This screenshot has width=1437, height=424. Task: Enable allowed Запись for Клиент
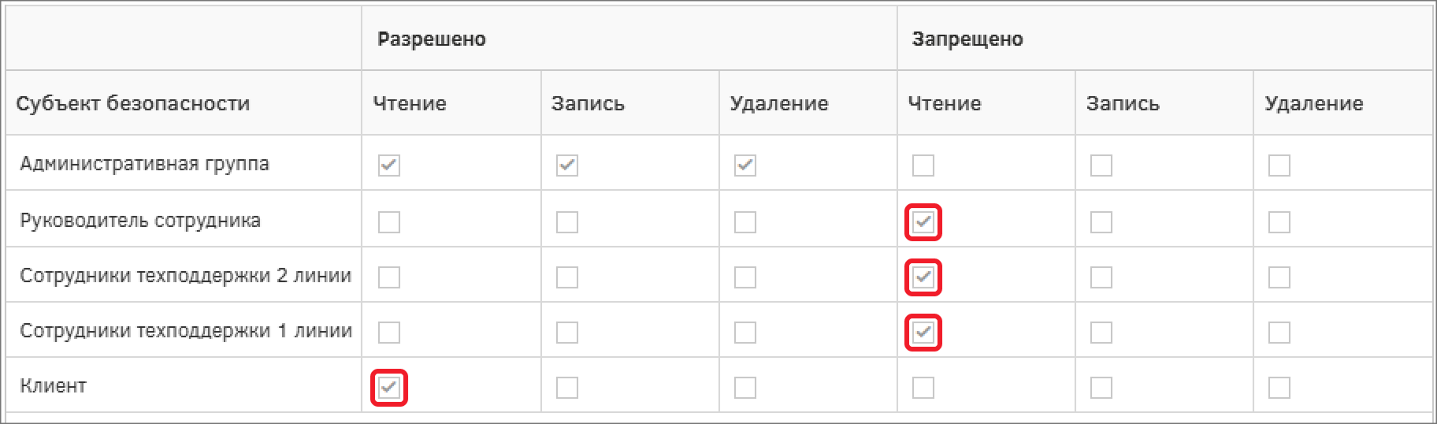(567, 388)
